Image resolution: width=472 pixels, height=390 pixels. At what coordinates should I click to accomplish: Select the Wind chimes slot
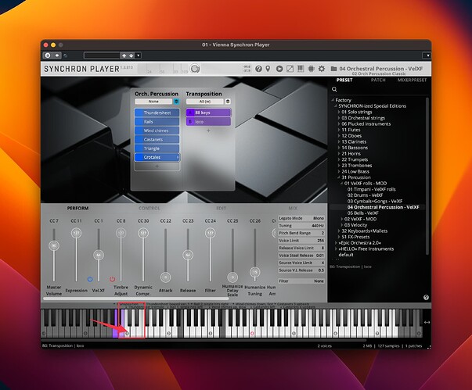coord(157,131)
